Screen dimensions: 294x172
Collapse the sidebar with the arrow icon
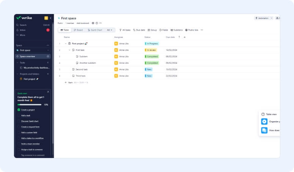(50, 18)
